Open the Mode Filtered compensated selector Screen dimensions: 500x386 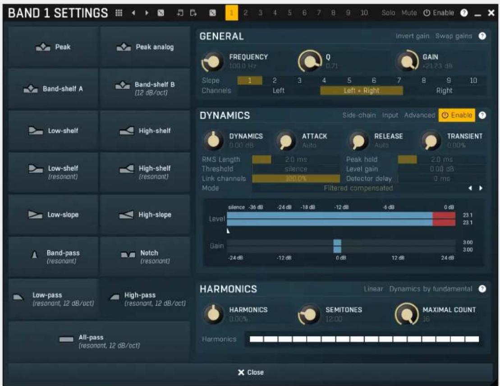click(x=358, y=188)
